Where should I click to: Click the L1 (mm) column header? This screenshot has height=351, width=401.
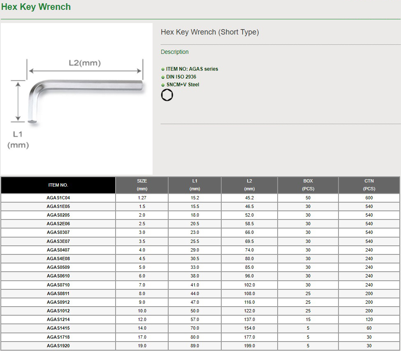pos(195,185)
